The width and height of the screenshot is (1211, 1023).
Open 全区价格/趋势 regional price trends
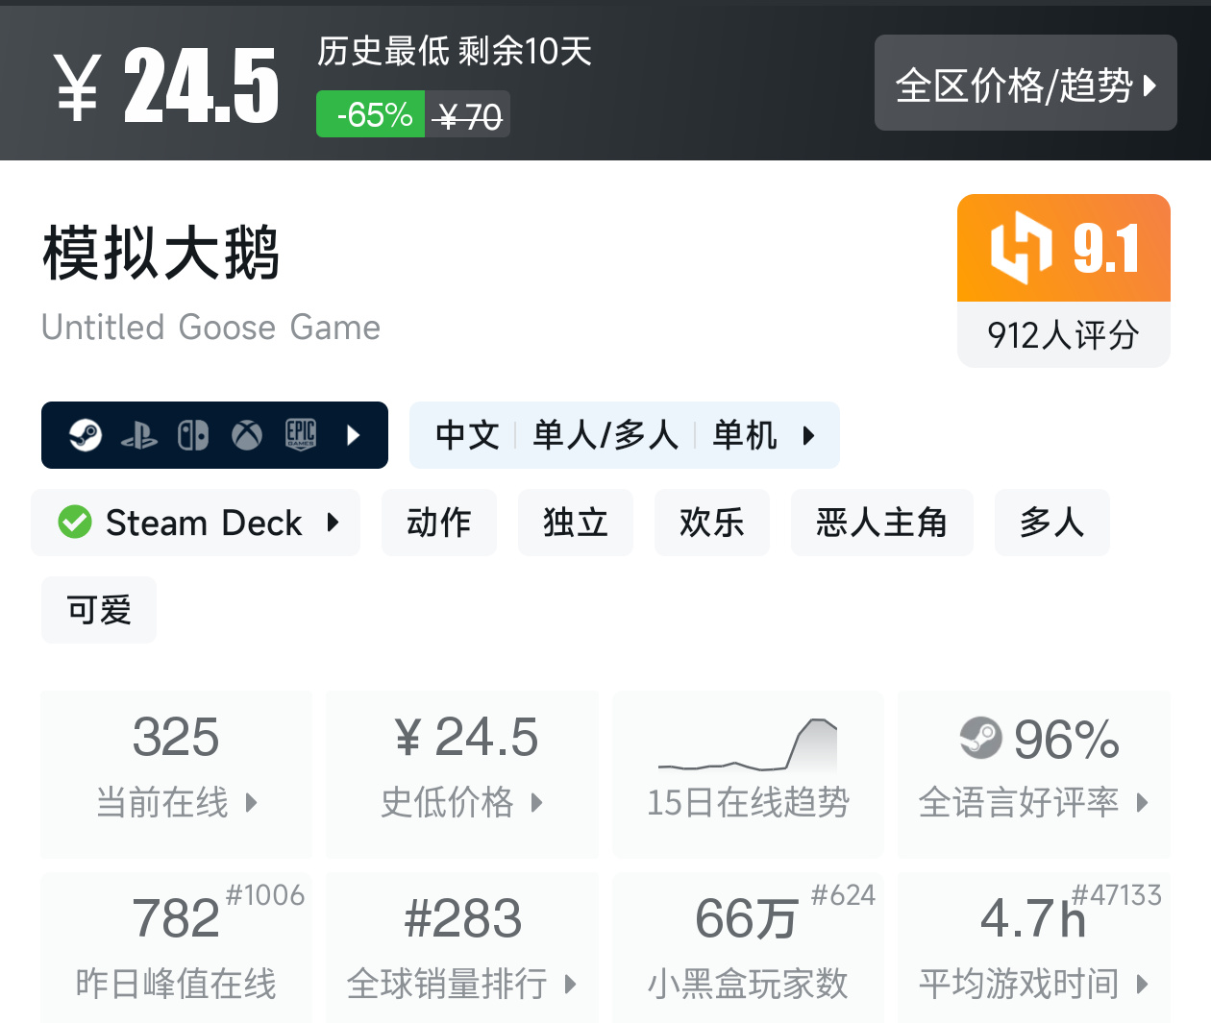point(1026,84)
